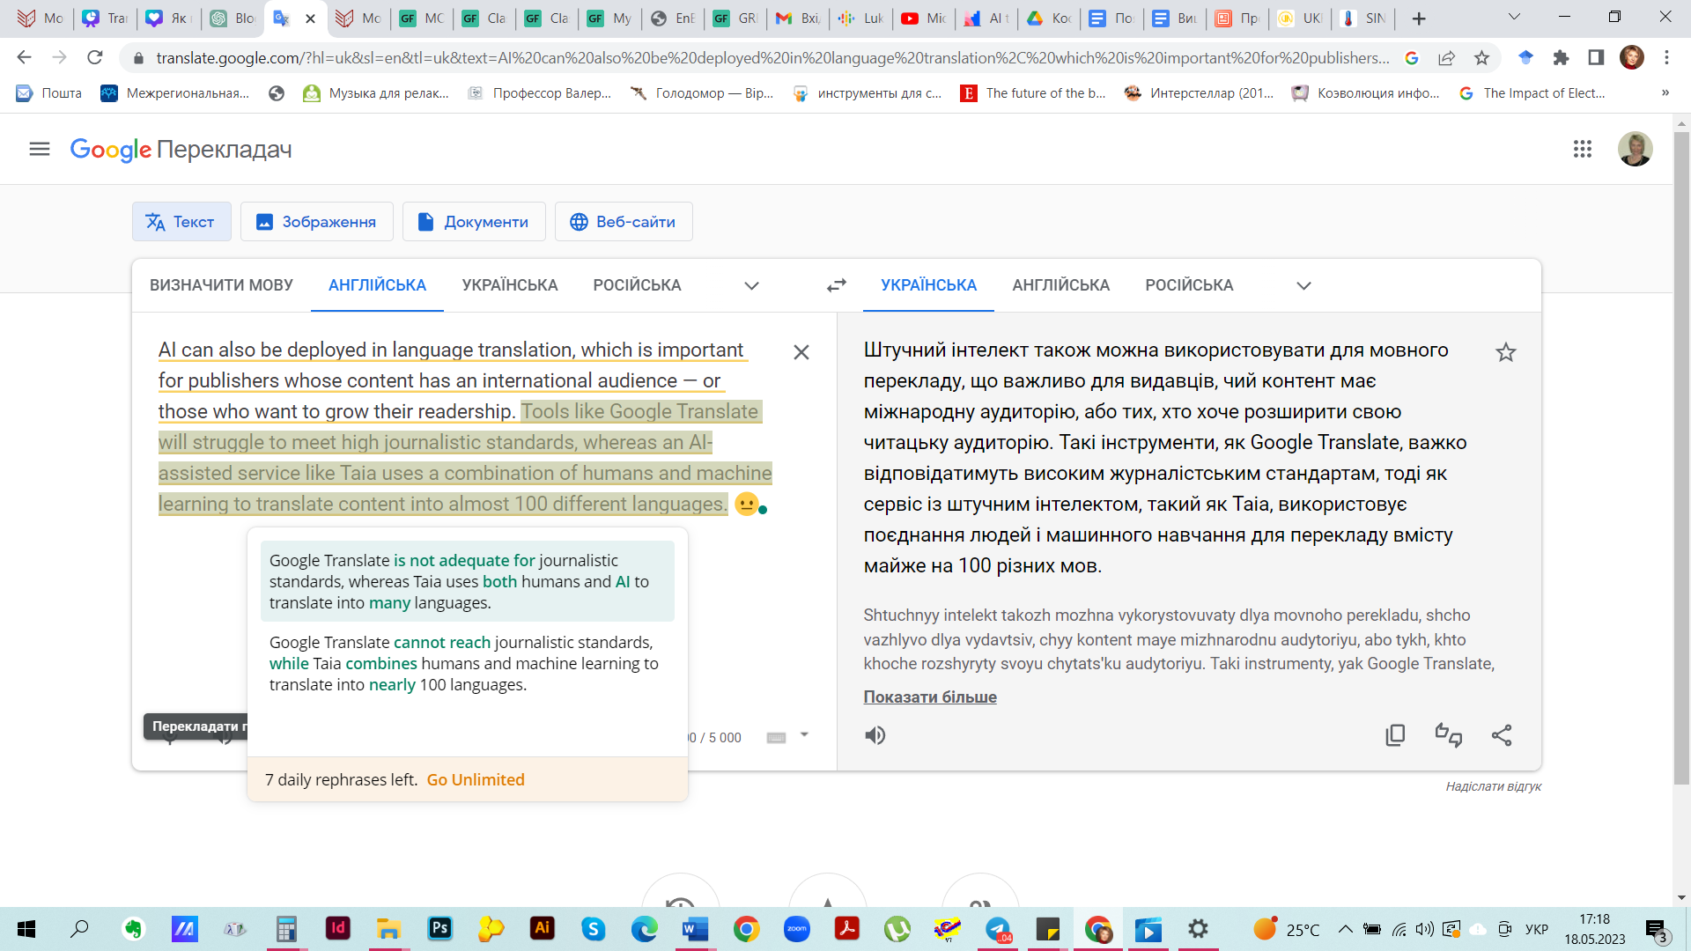
Task: Switch to Документи translation mode
Action: pyautogui.click(x=474, y=222)
